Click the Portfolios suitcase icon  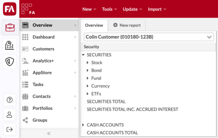point(25,108)
